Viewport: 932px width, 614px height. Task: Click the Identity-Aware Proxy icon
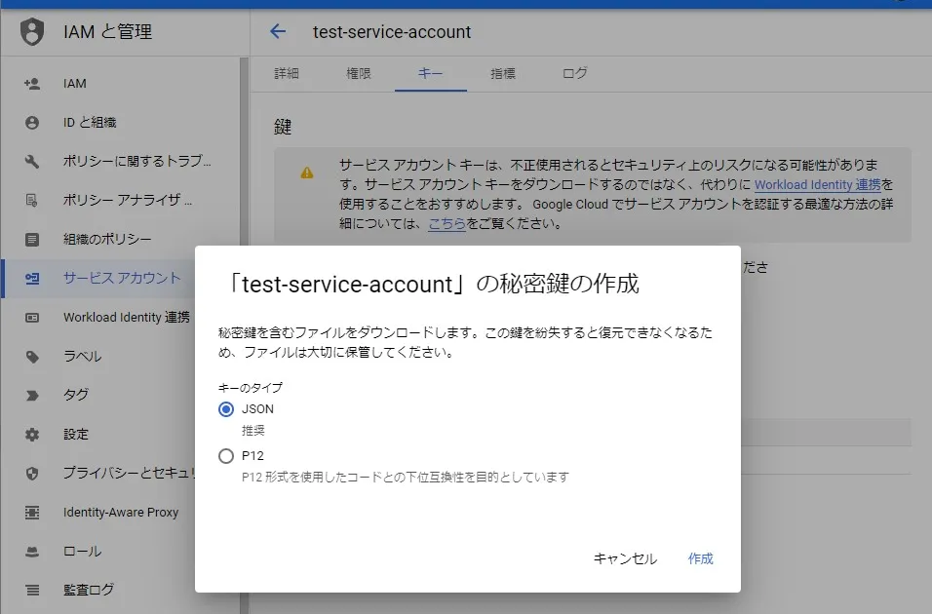point(32,513)
